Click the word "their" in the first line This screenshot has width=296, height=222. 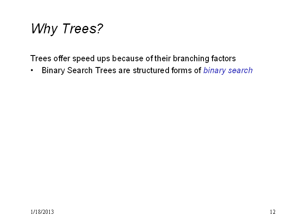[x=162, y=58]
